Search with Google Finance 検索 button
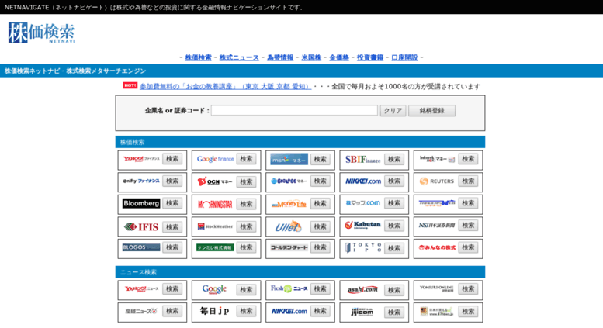This screenshot has height=328, width=603. click(246, 159)
